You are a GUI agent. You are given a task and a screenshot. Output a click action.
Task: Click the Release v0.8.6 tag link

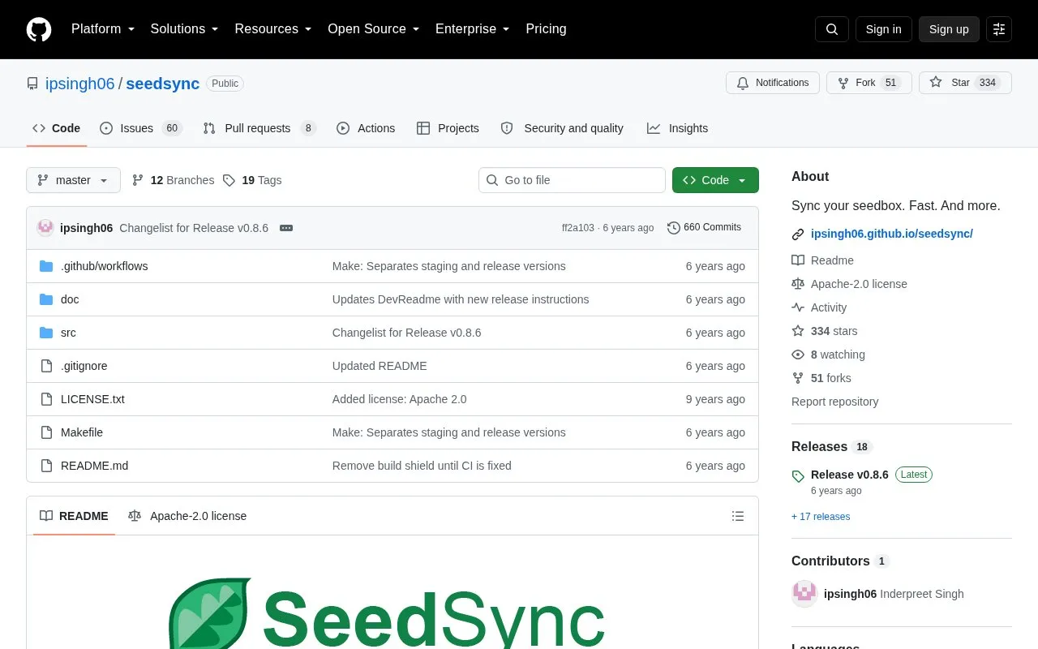coord(849,475)
